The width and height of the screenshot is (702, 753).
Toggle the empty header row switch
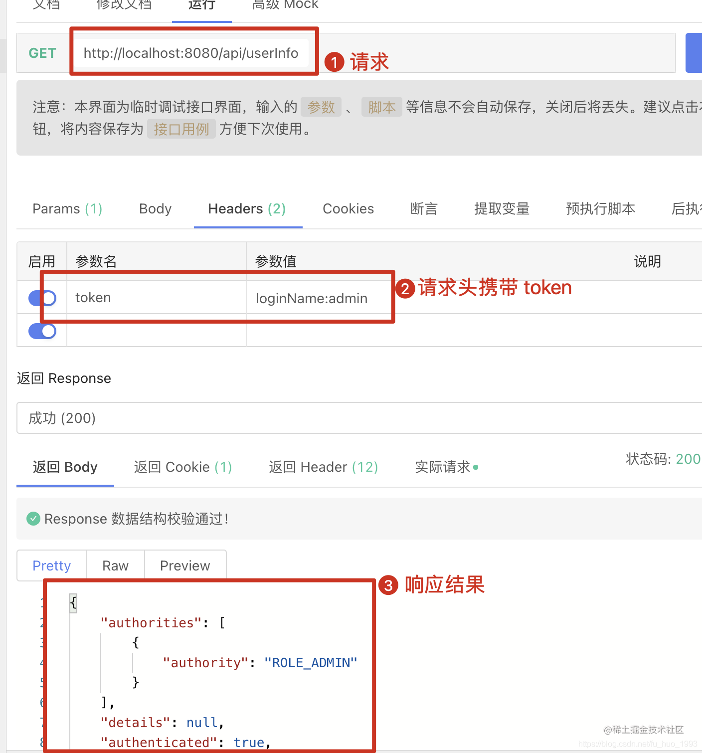click(x=42, y=331)
